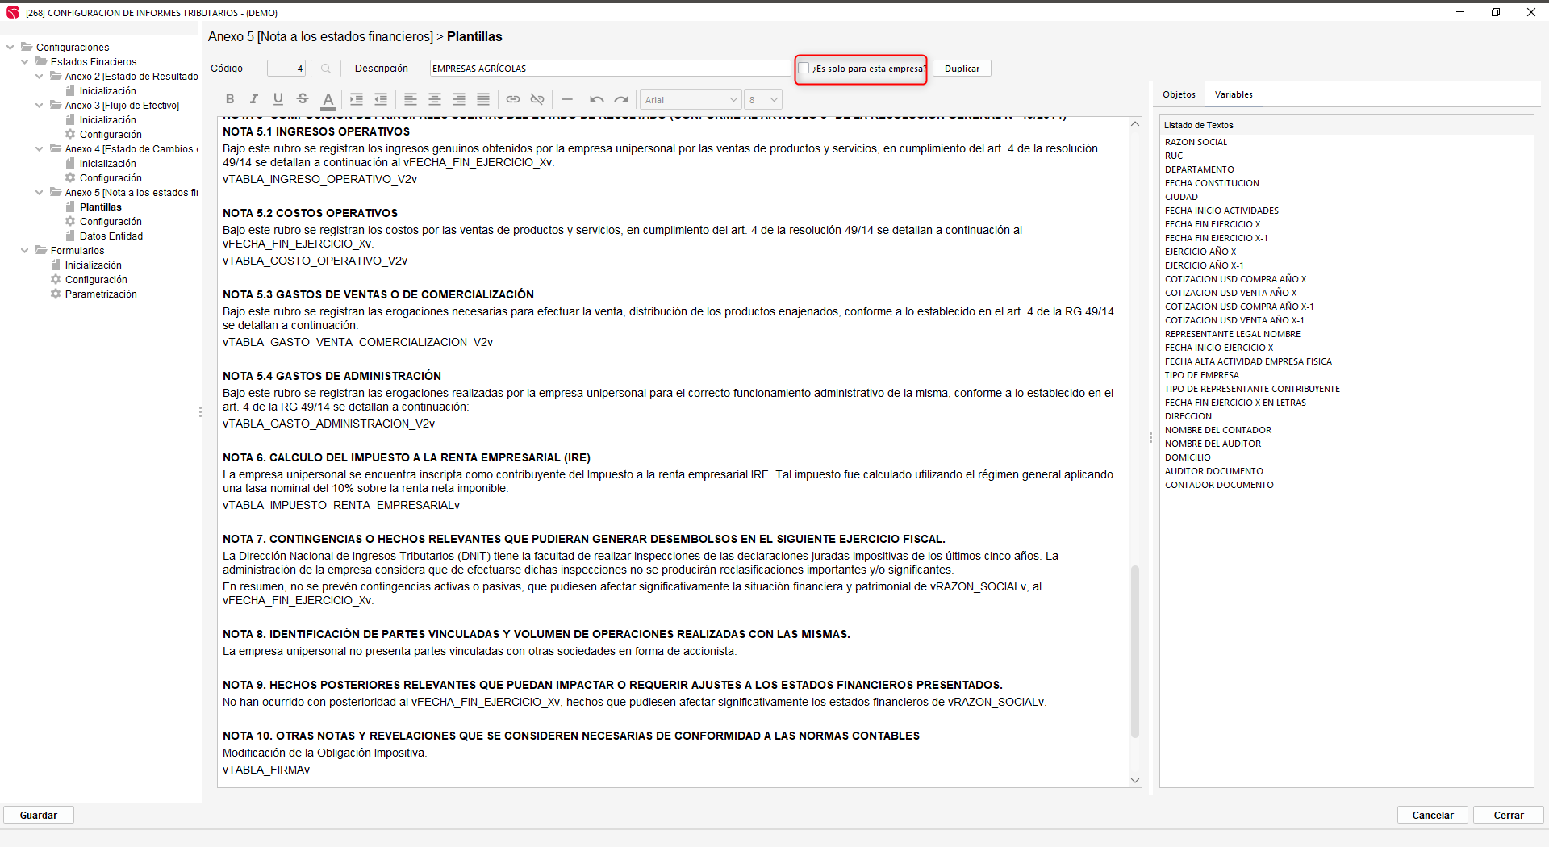Viewport: 1549px width, 847px height.
Task: Check the '¿Es solo para esta empresa?' box
Action: [x=804, y=69]
